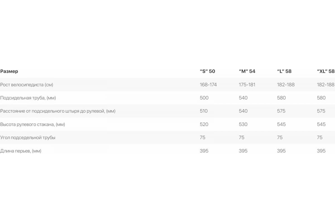Click the "Длина перьев, (мм)" row label

coord(21,151)
